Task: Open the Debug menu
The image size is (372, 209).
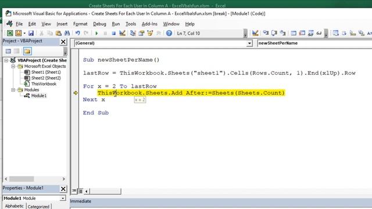Action: [x=99, y=24]
